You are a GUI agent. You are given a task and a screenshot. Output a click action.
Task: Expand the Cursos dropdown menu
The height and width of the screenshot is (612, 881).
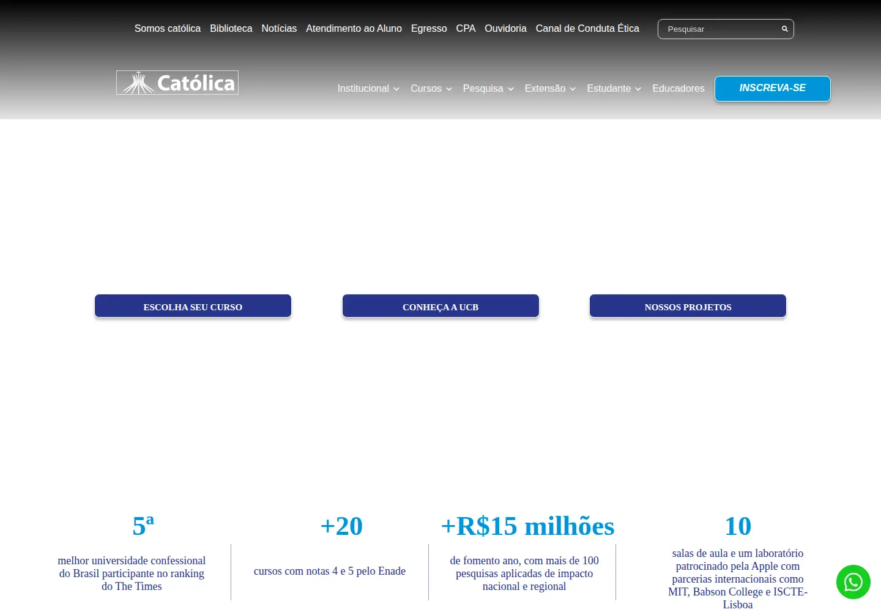point(431,89)
